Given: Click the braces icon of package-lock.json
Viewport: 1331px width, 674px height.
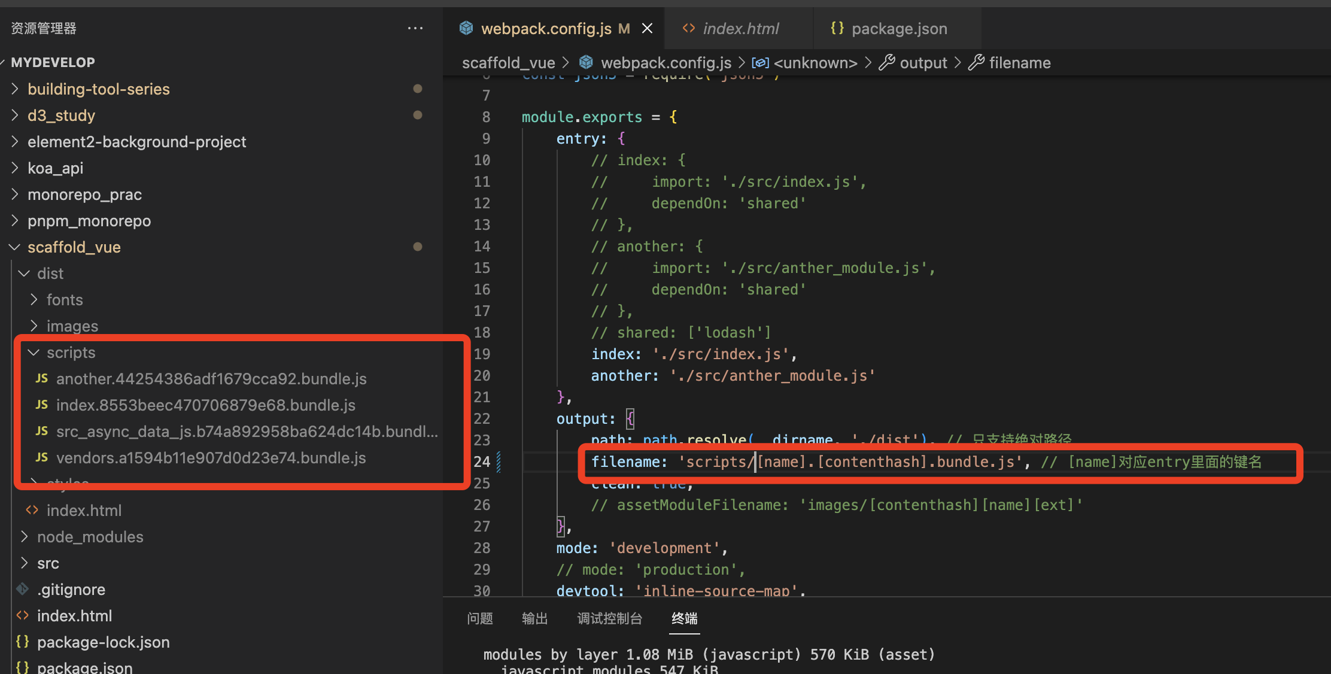Looking at the screenshot, I should [x=23, y=642].
